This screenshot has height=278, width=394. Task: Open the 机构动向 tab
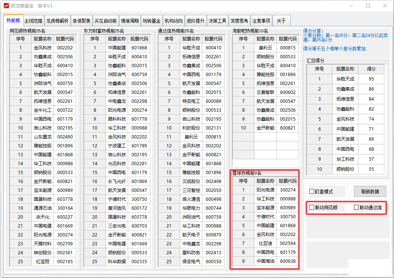click(174, 21)
